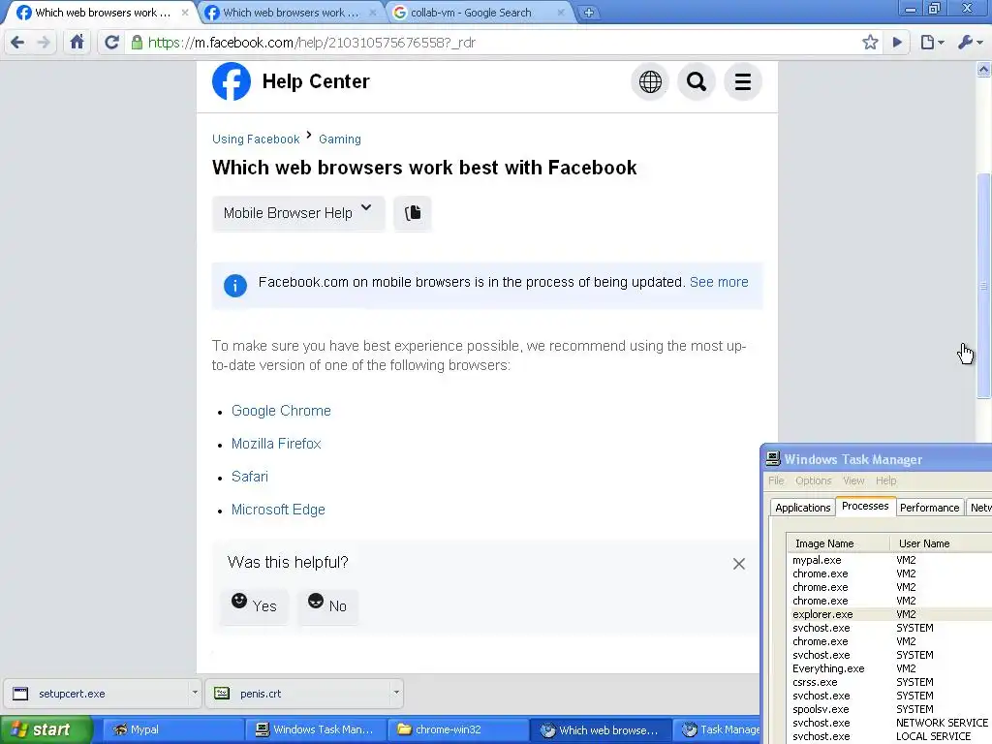Open the browser home page icon

[77, 43]
